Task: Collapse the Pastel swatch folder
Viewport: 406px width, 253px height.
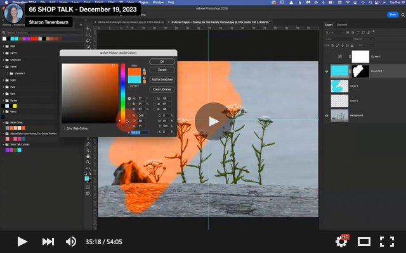Action: [4, 66]
